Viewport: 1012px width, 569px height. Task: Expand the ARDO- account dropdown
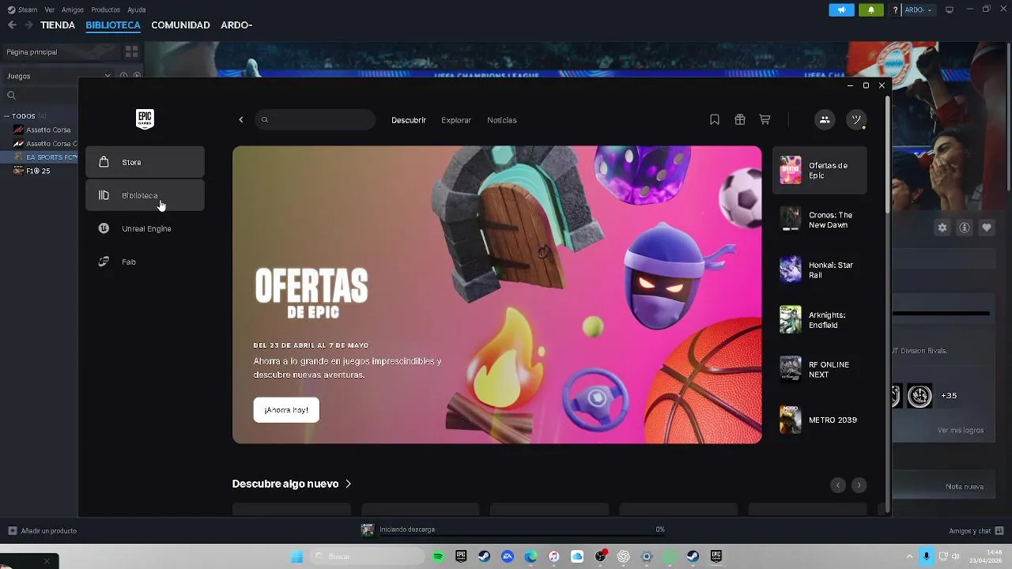click(919, 9)
